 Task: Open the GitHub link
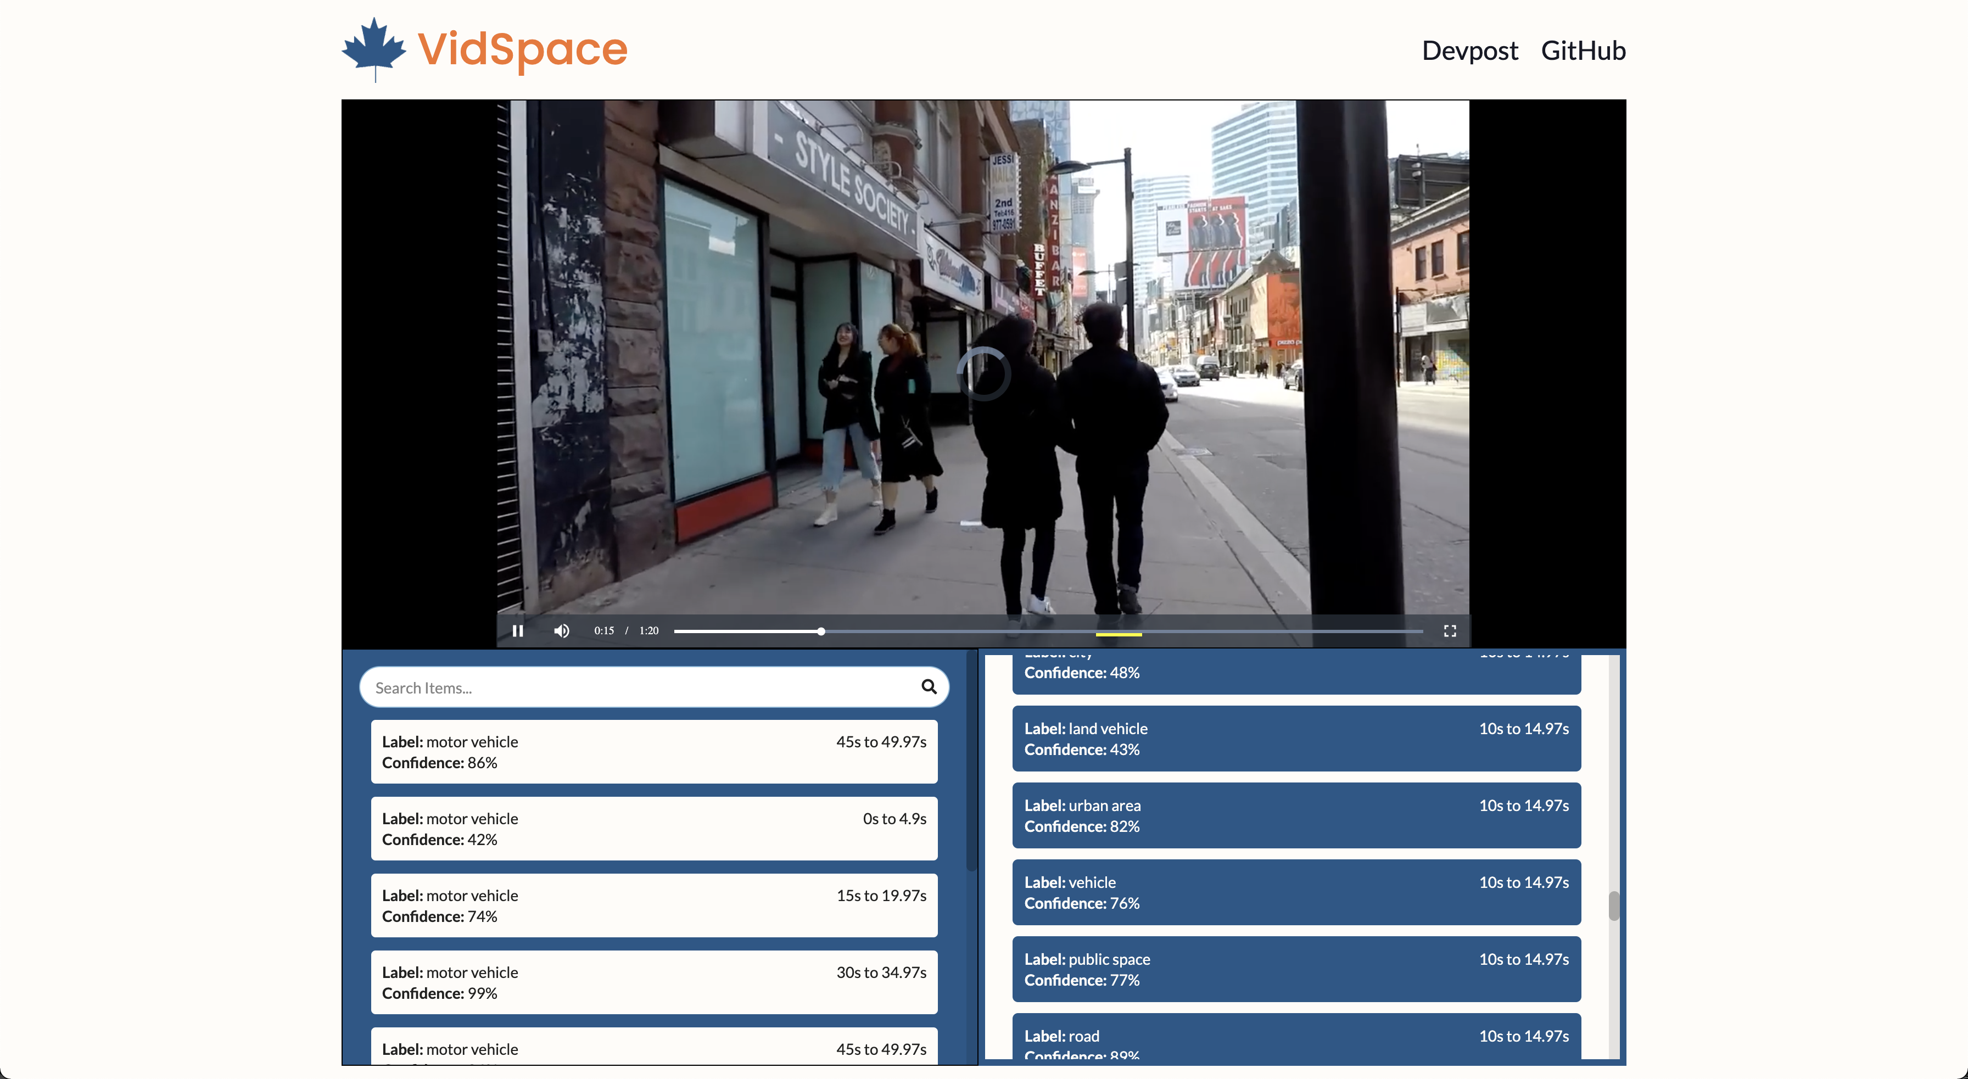tap(1583, 51)
